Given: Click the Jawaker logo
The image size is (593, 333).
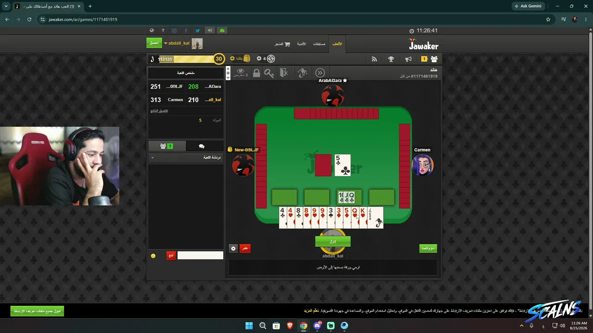Looking at the screenshot, I should tap(423, 44).
